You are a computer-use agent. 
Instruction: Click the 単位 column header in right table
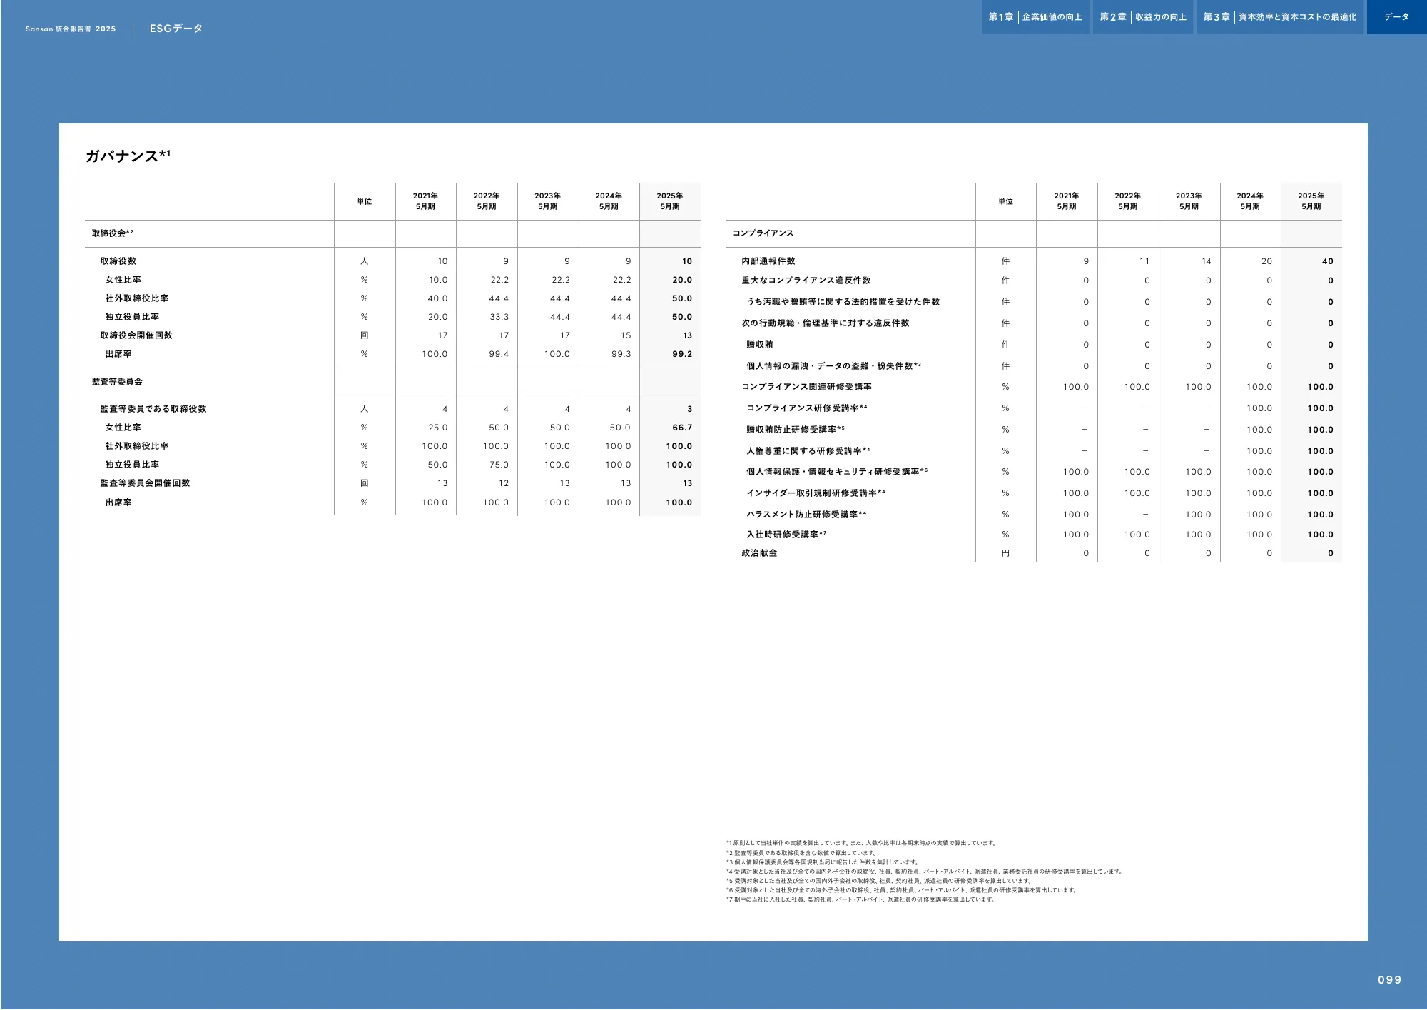point(1005,201)
